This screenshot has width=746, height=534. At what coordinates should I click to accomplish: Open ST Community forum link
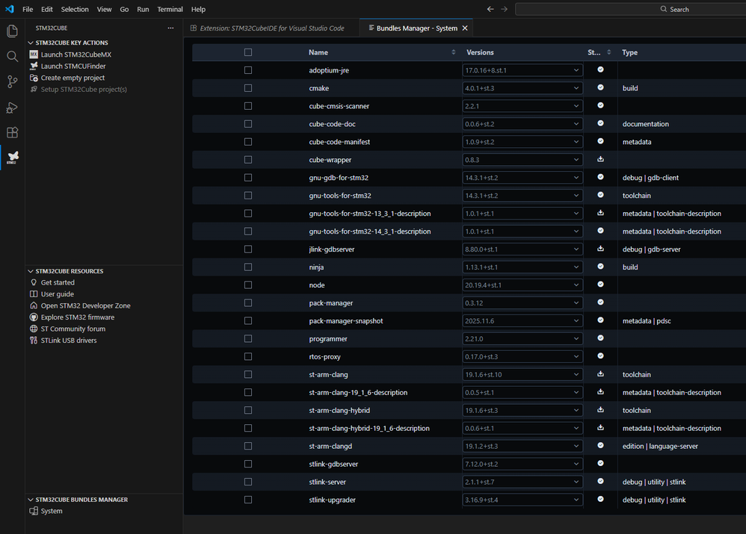[73, 329]
